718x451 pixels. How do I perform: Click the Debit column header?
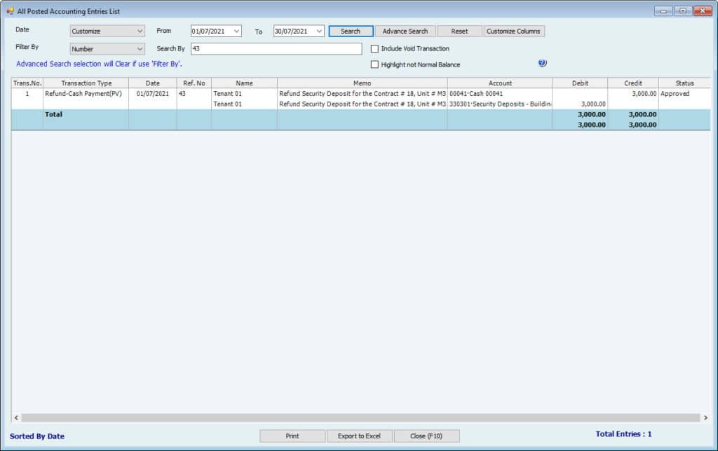click(x=580, y=83)
